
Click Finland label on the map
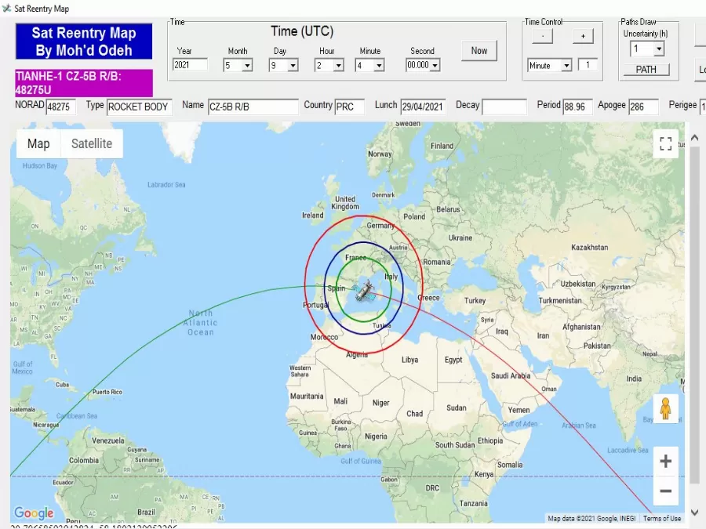[x=442, y=146]
